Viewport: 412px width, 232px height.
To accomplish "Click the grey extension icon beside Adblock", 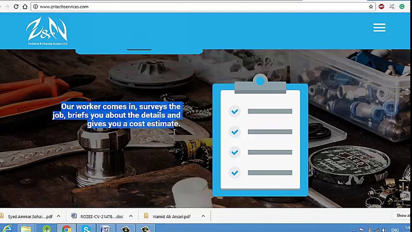I will 392,6.
